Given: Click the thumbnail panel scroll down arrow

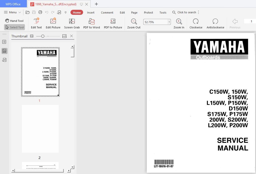Looking at the screenshot, I should click(x=72, y=167).
